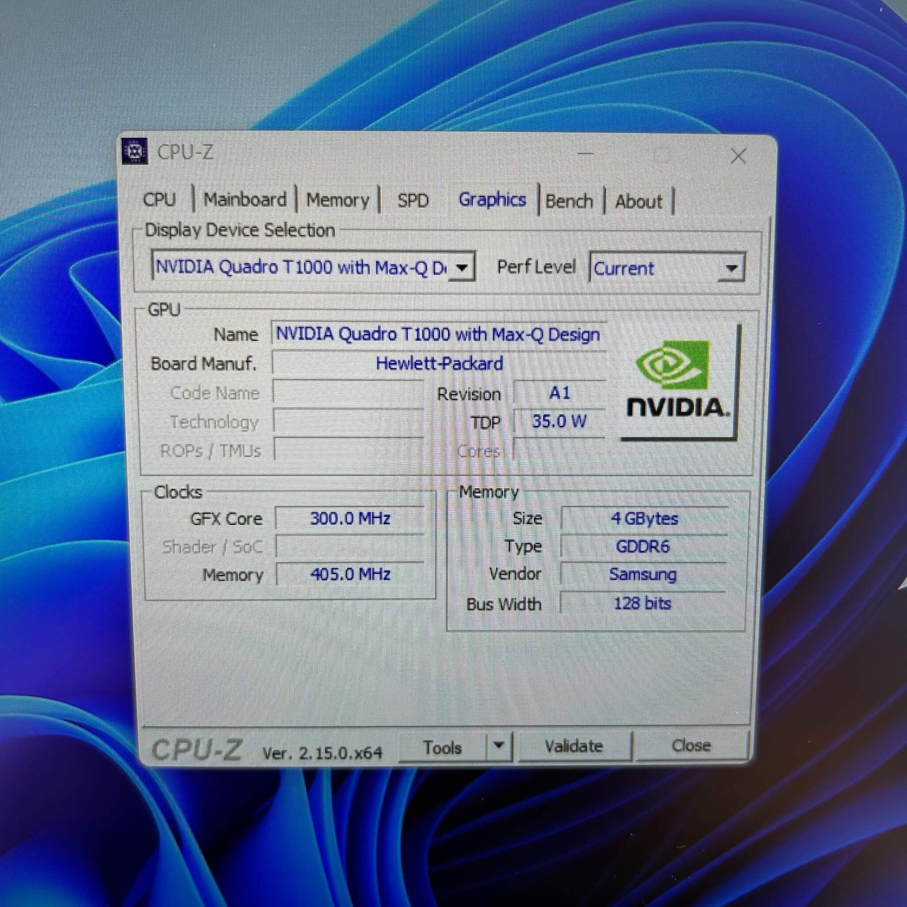Click the Tools button
This screenshot has width=907, height=907.
click(442, 748)
